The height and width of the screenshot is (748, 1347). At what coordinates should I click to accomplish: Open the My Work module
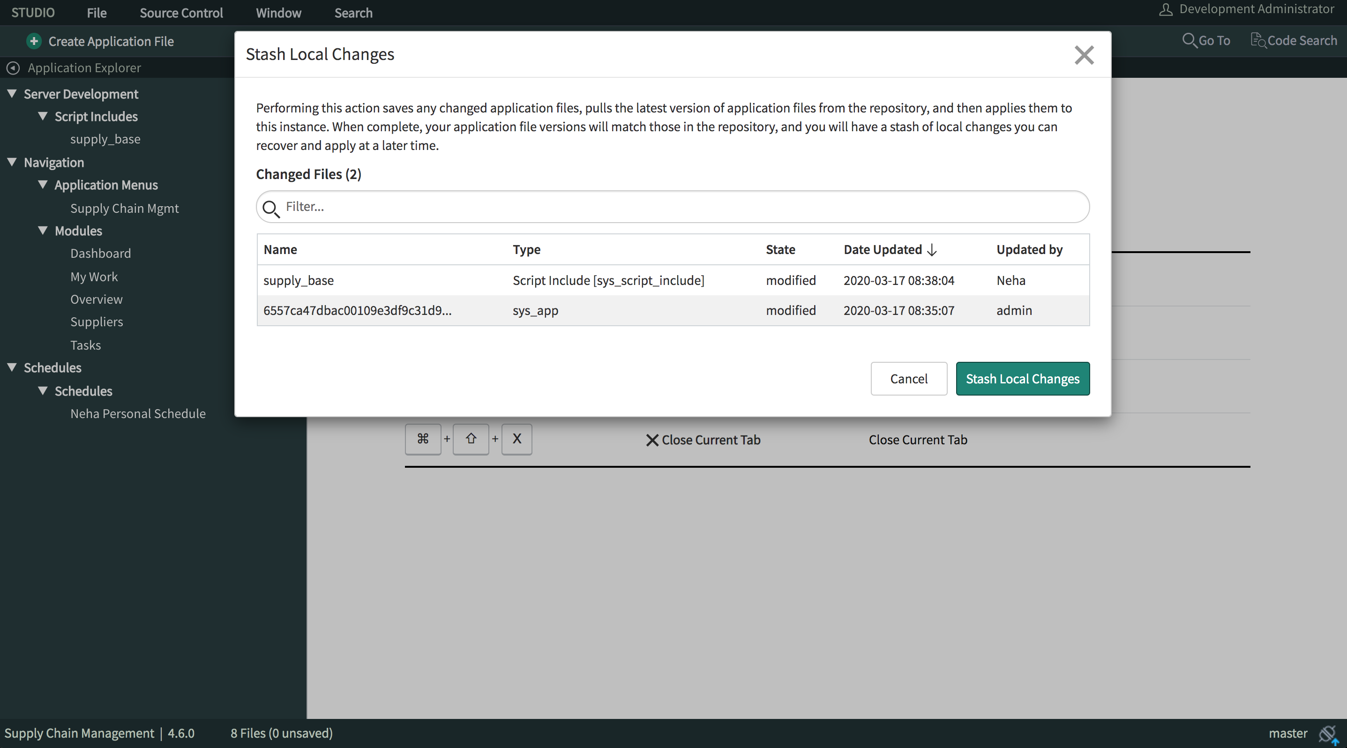(94, 277)
